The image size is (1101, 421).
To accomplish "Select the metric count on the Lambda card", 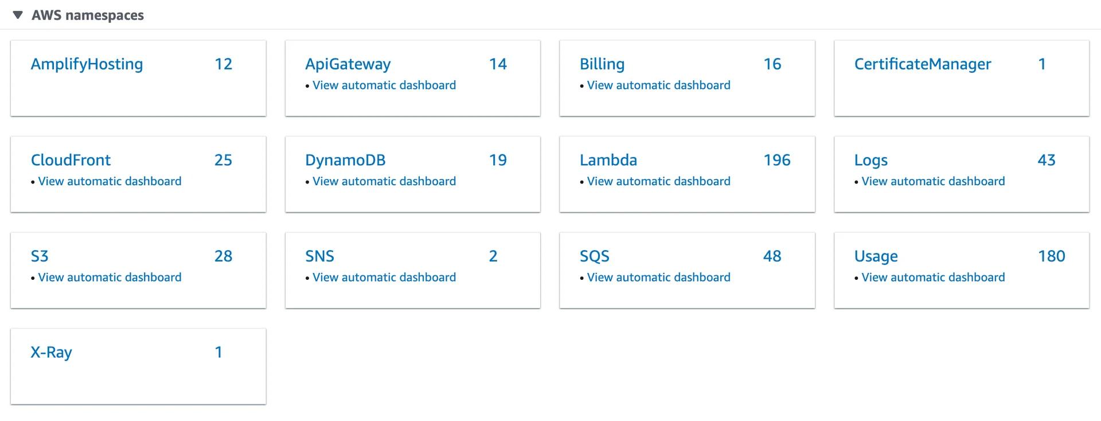I will point(777,160).
